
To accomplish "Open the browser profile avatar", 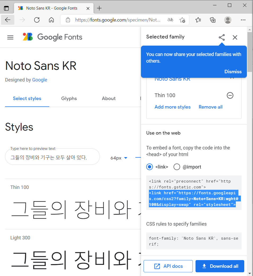I will click(228, 20).
